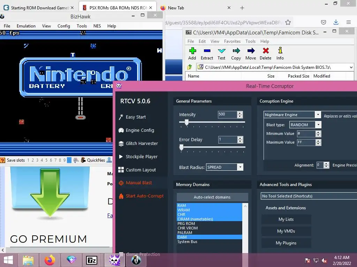Expand the 7-Zip address path dropdown
357x267 pixels.
tap(351, 67)
